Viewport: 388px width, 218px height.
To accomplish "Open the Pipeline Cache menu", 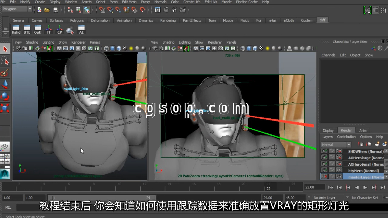I will (x=247, y=2).
